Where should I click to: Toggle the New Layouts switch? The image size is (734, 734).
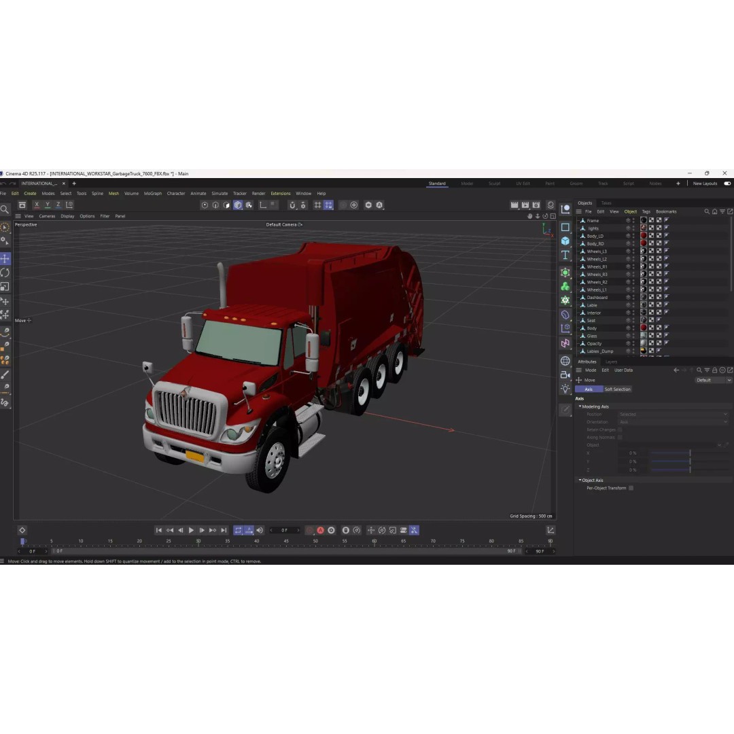[727, 183]
